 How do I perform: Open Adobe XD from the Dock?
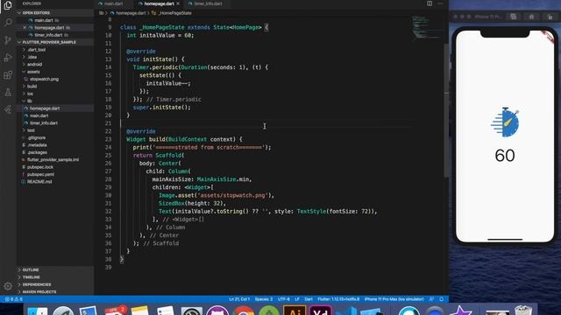(321, 311)
